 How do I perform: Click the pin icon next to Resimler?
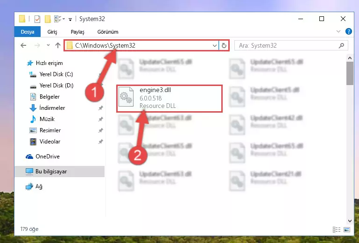pyautogui.click(x=100, y=130)
